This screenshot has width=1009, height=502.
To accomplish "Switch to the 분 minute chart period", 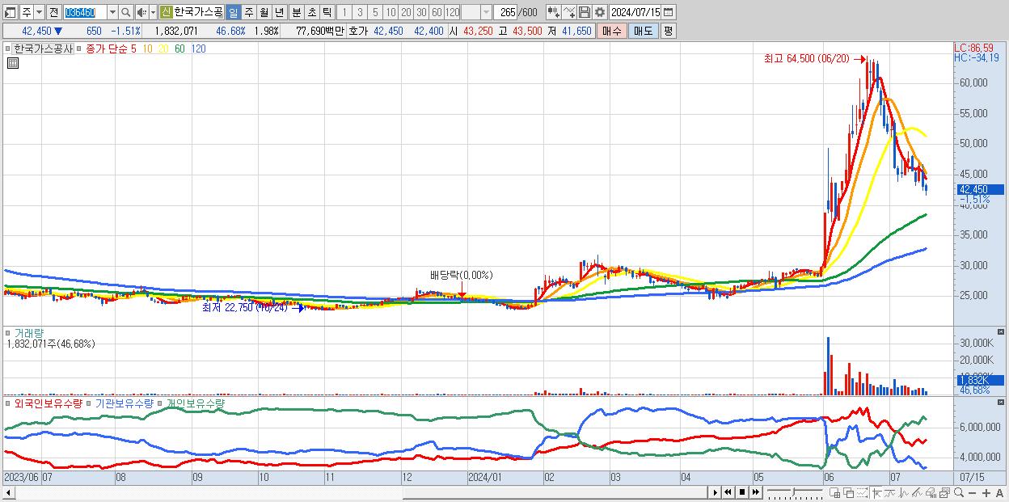I will pos(297,12).
